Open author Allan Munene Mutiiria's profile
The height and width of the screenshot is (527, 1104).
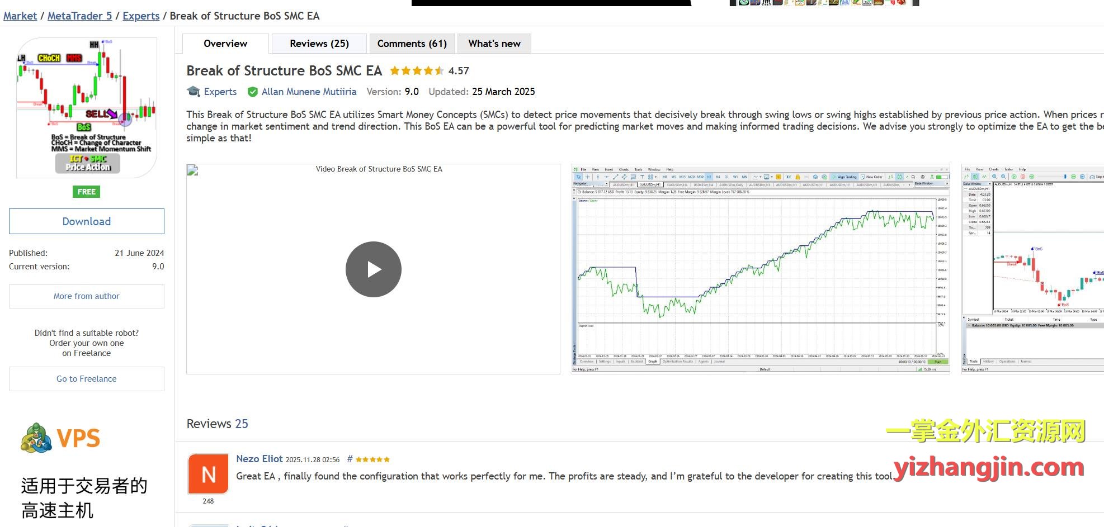(x=309, y=92)
